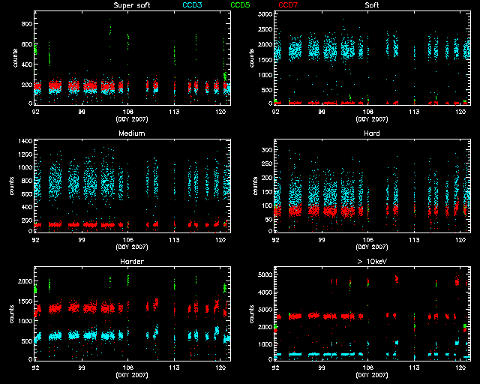Click the DOY 2007 label under Medium plot
The height and width of the screenshot is (384, 480).
click(130, 246)
